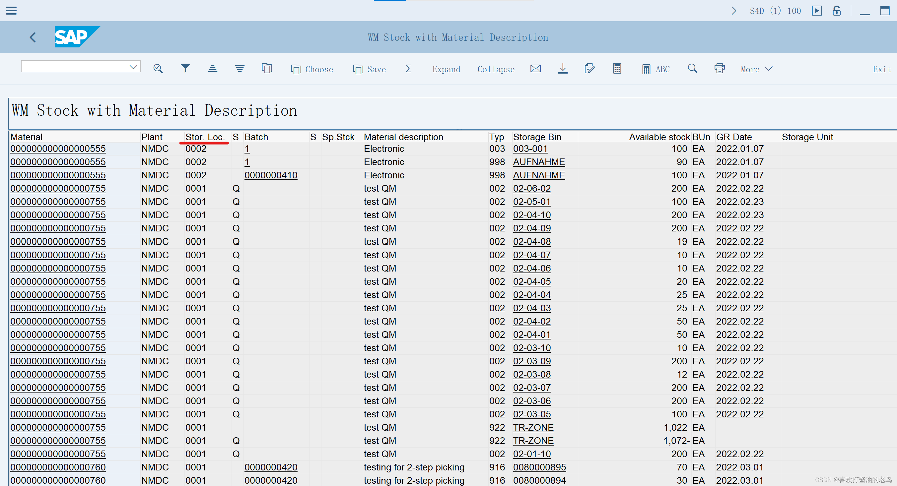Open storage bin 003-001

530,149
